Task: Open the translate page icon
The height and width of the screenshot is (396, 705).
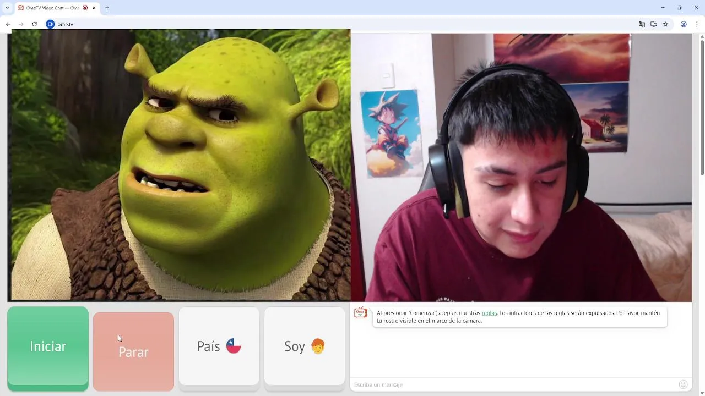Action: coord(642,24)
